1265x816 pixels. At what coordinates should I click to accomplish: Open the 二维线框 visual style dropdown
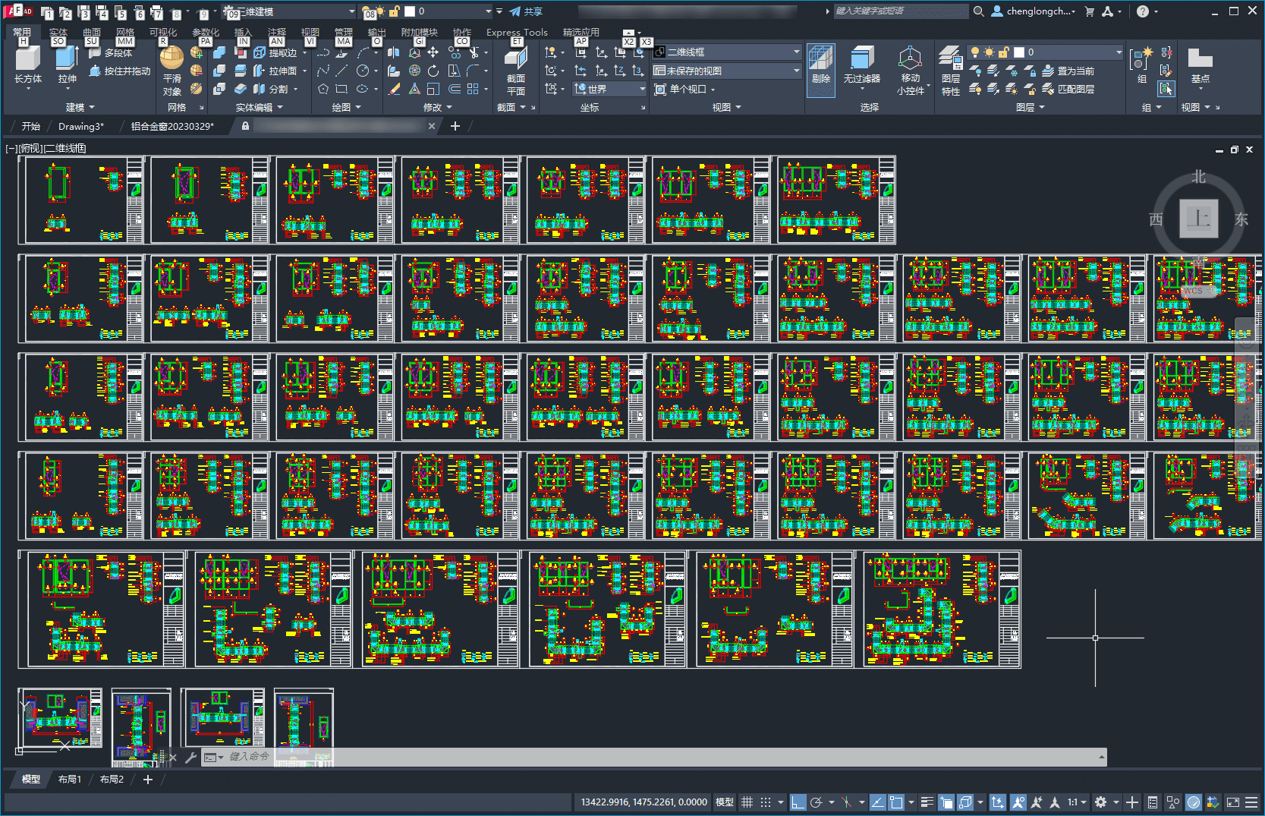[x=727, y=52]
